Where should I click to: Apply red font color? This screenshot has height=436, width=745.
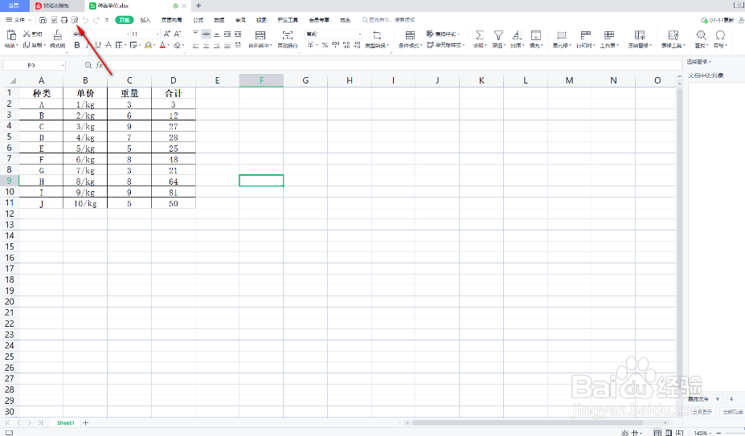(162, 45)
